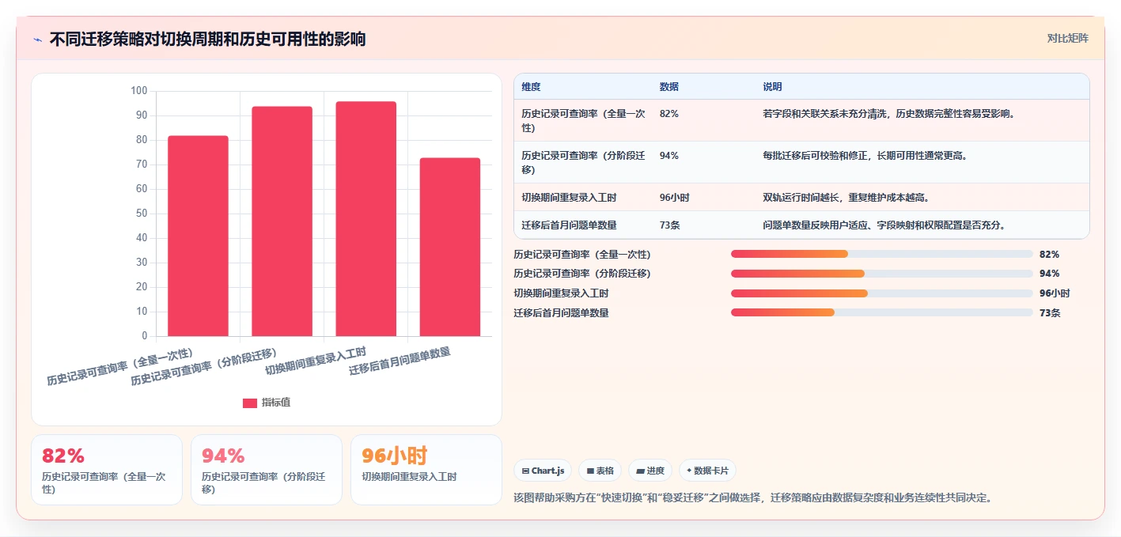
Task: Click description starting 问题单数量反映用户适应
Action: [x=884, y=225]
